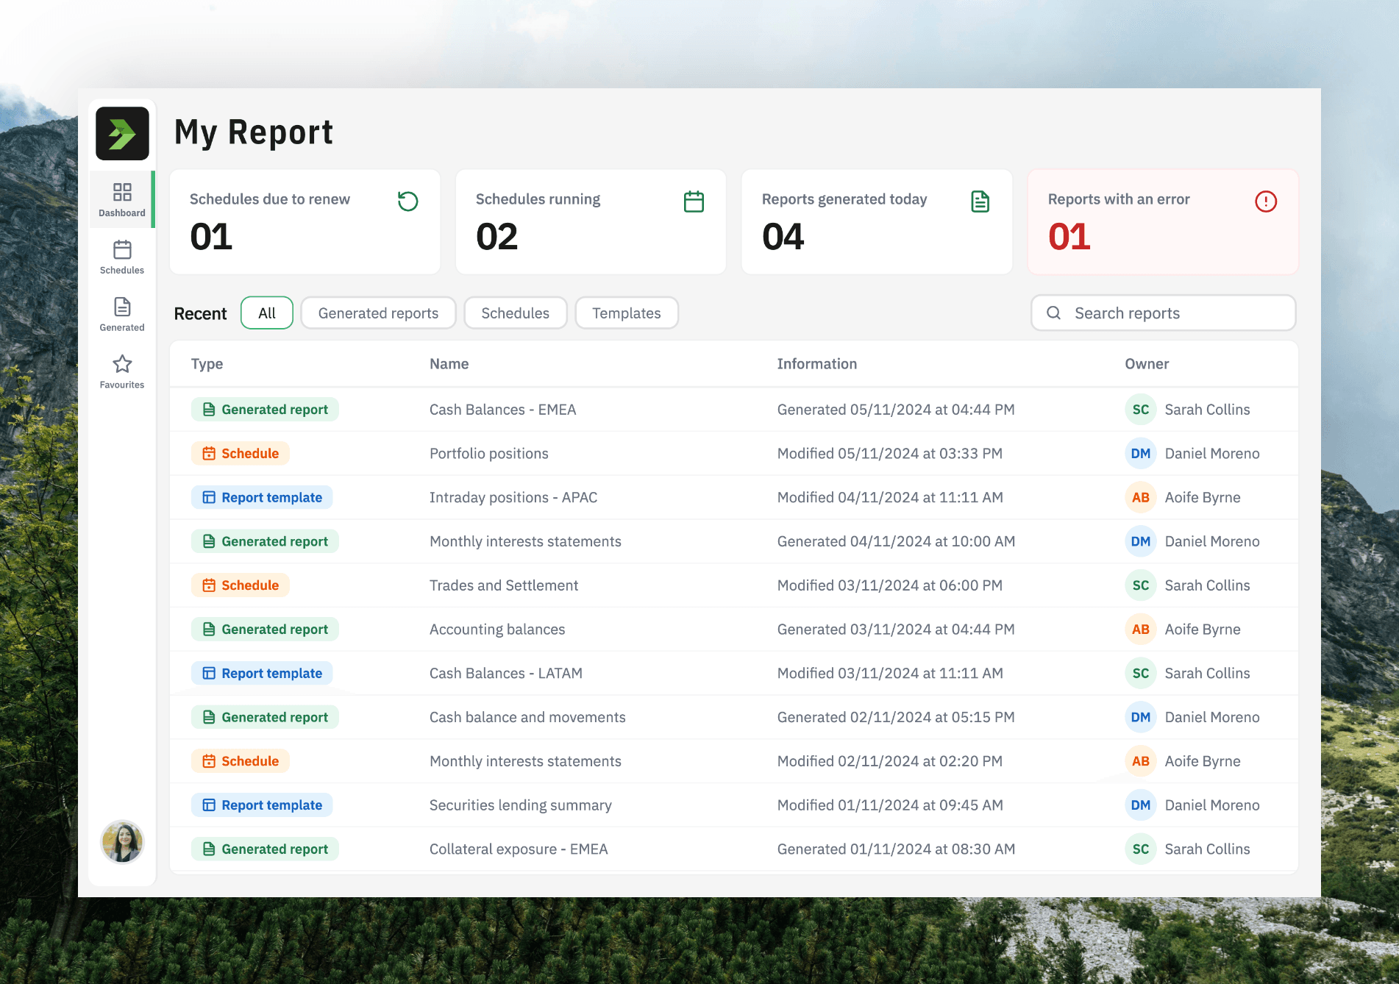Click the renew circular arrow icon

click(x=408, y=201)
